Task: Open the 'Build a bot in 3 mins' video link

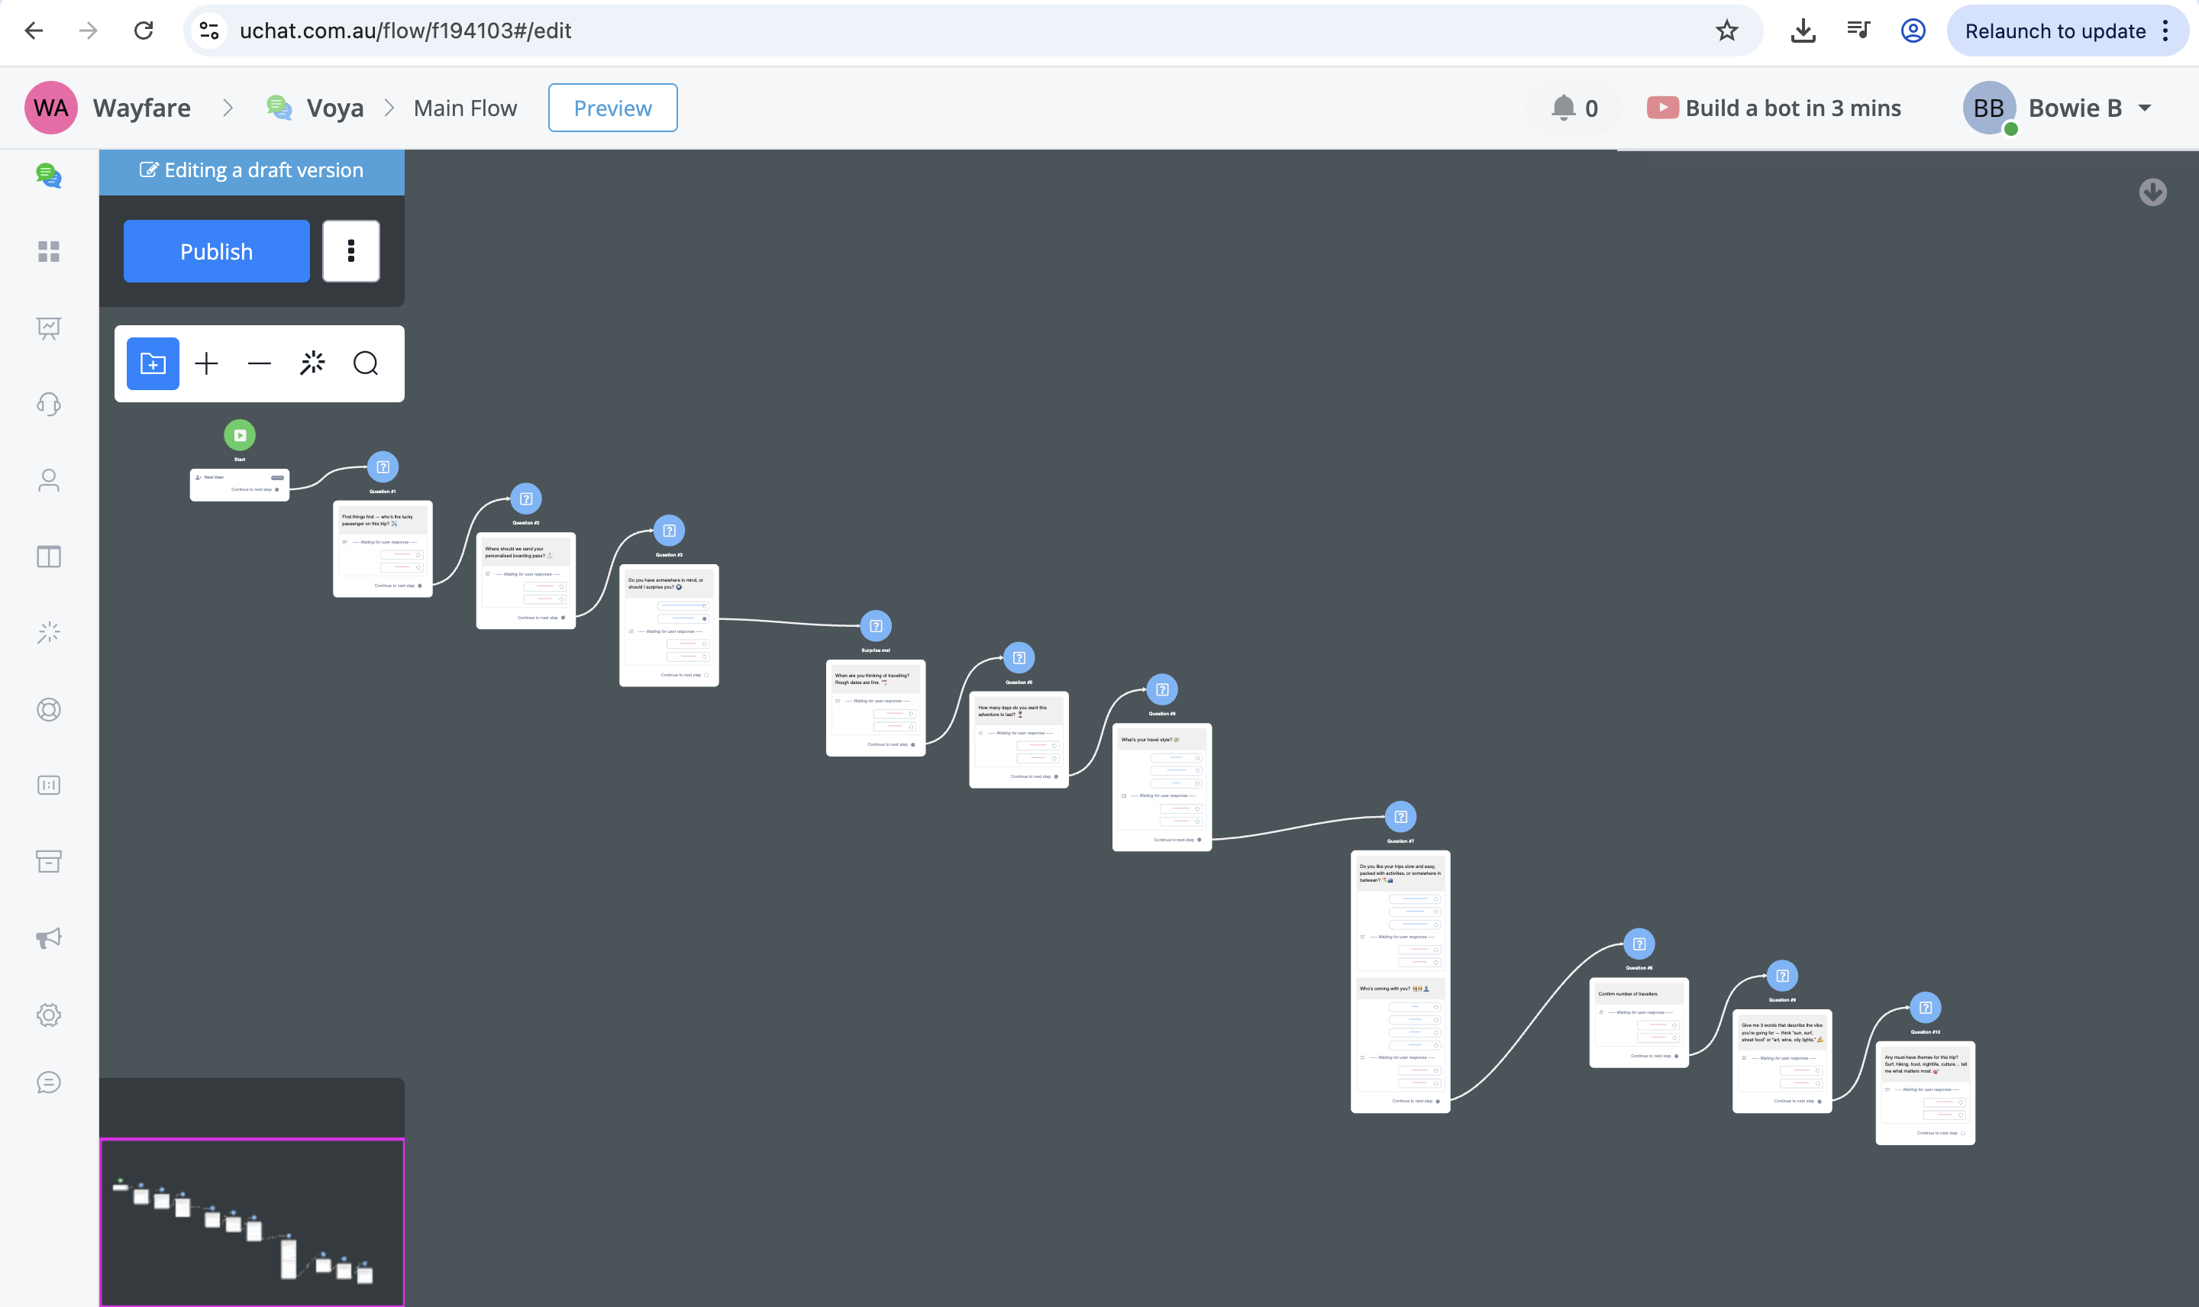Action: point(1774,108)
